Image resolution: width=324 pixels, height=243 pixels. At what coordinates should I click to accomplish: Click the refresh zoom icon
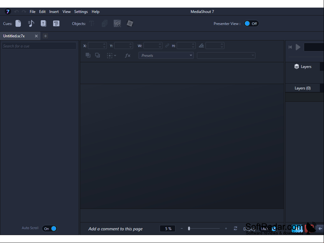(x=235, y=228)
